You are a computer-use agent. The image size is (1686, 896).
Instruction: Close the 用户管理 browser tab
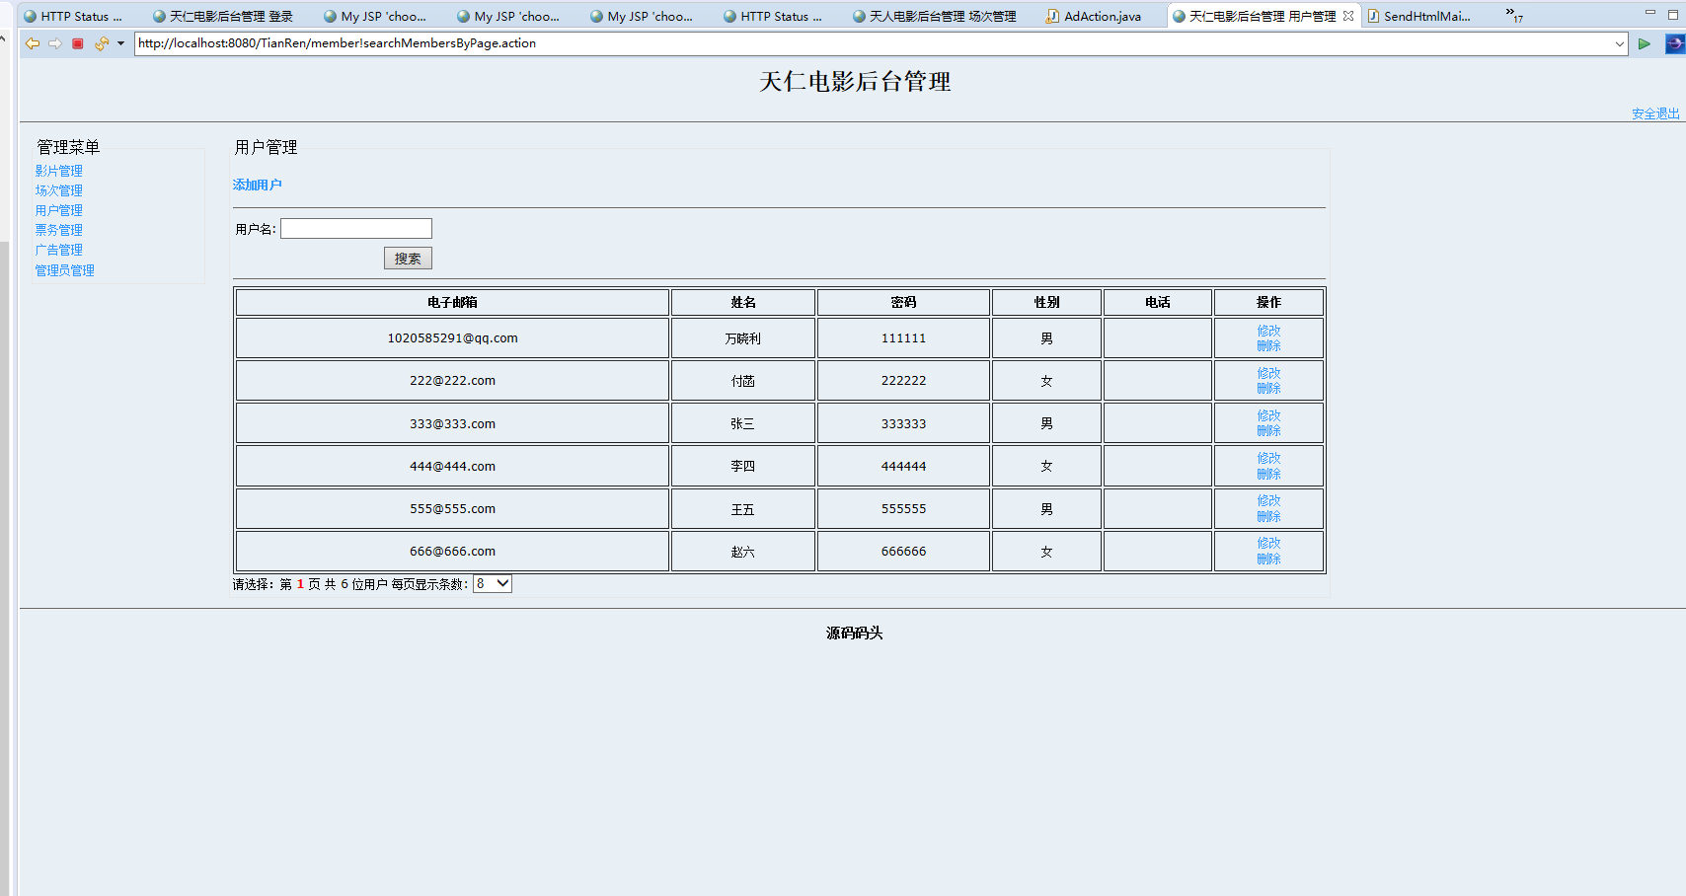point(1348,15)
